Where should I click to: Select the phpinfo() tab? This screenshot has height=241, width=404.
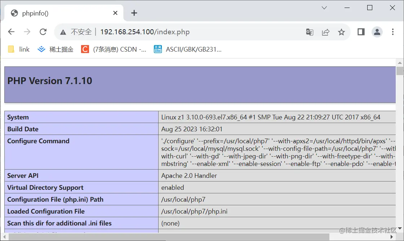pyautogui.click(x=64, y=13)
